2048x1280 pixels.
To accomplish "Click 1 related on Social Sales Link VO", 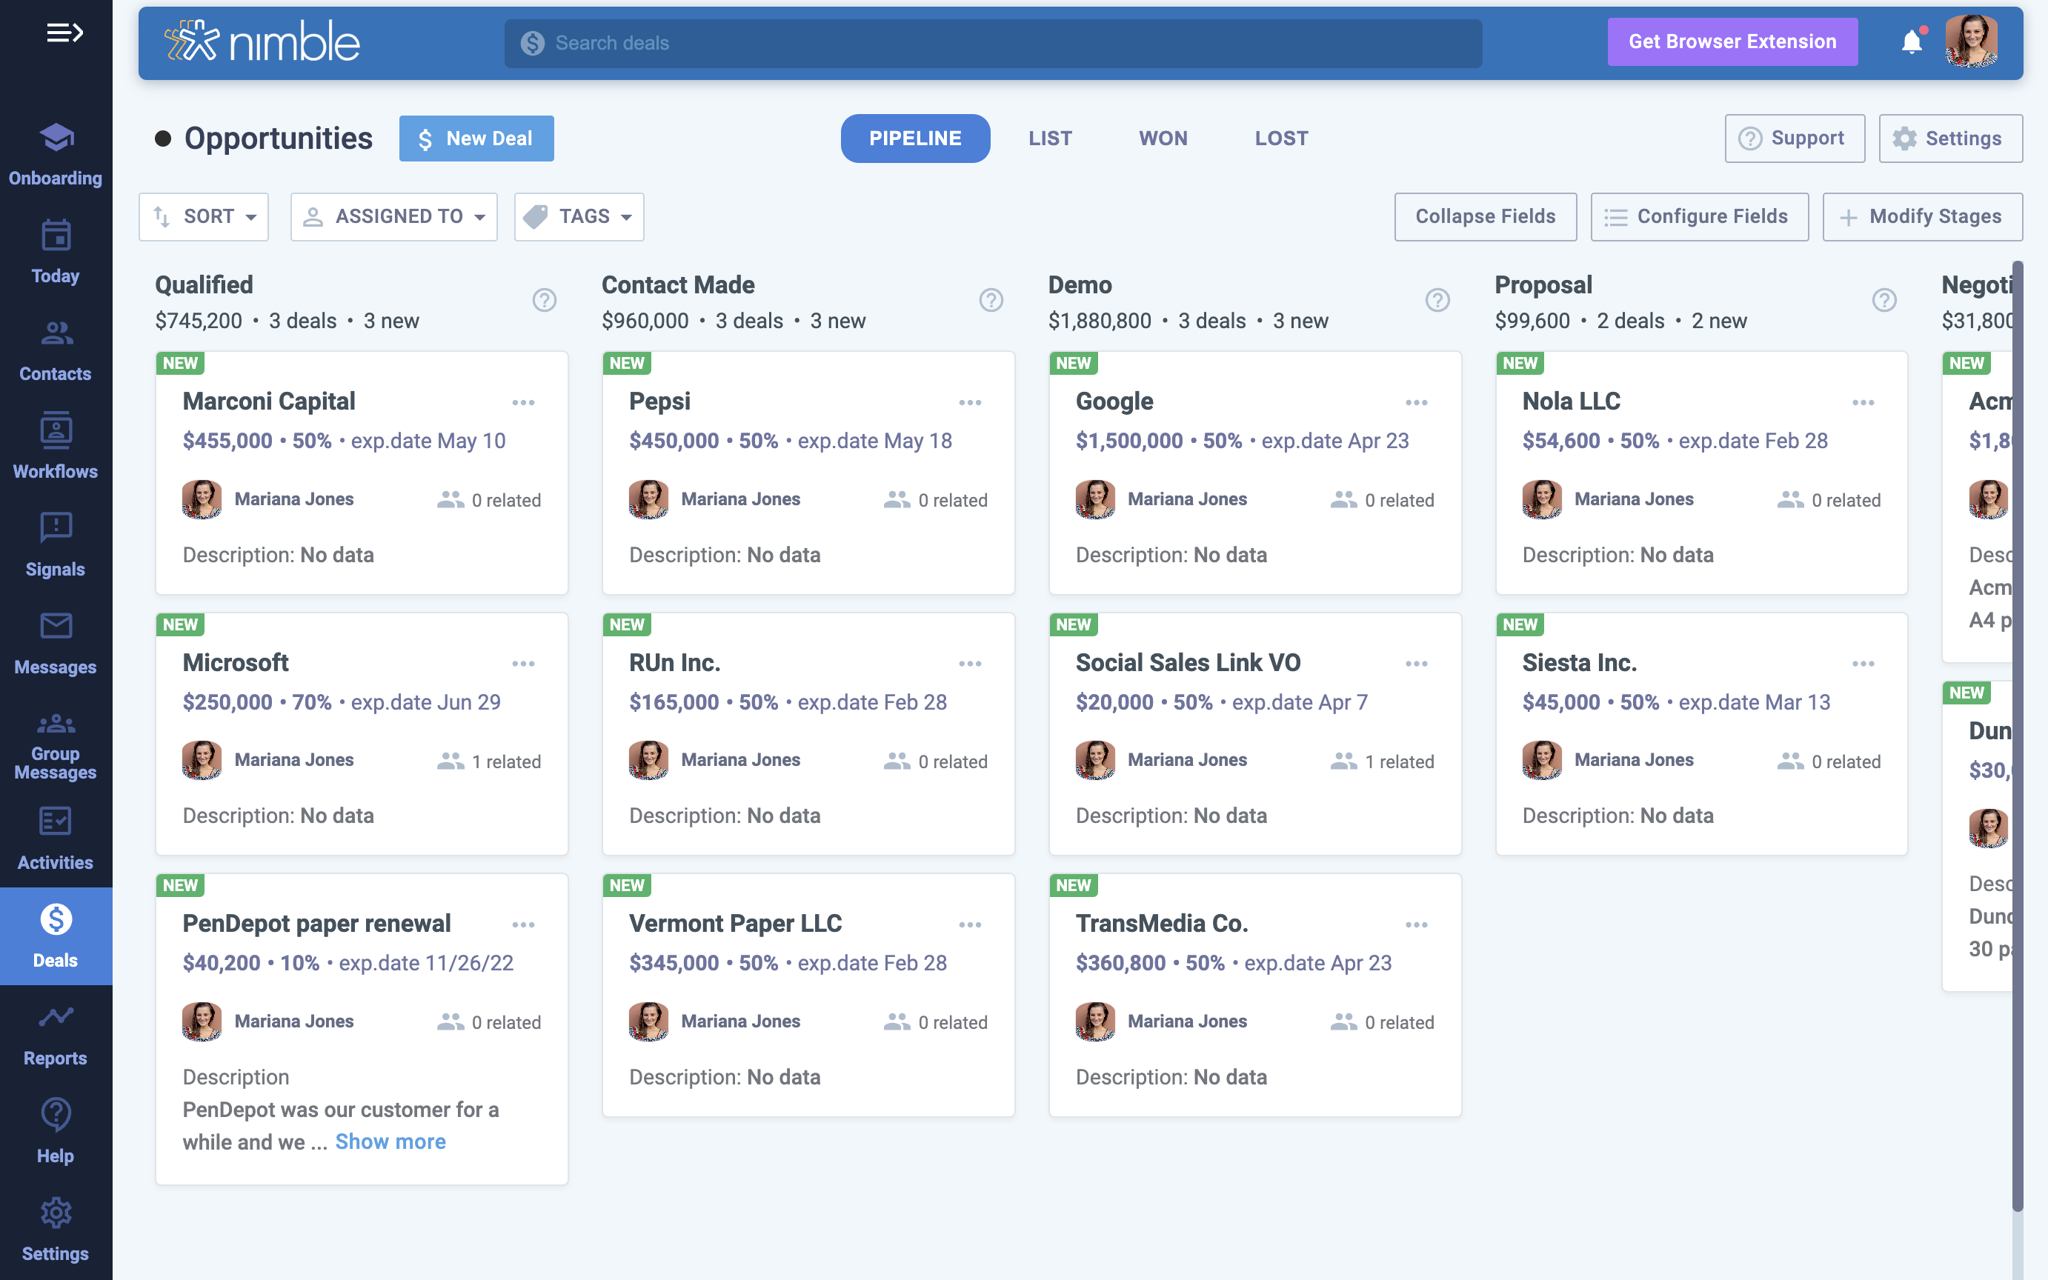I will pos(1383,761).
